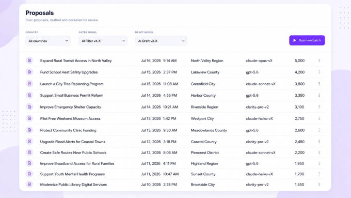The height and width of the screenshot is (198, 351).
Task: Click the Jul 12, 2026 8:05 AM timestamp
Action: [159, 153]
